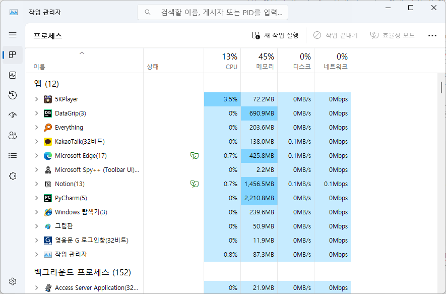This screenshot has height=294, width=446.
Task: Click efficiency leaf icon on Notion row
Action: 195,184
